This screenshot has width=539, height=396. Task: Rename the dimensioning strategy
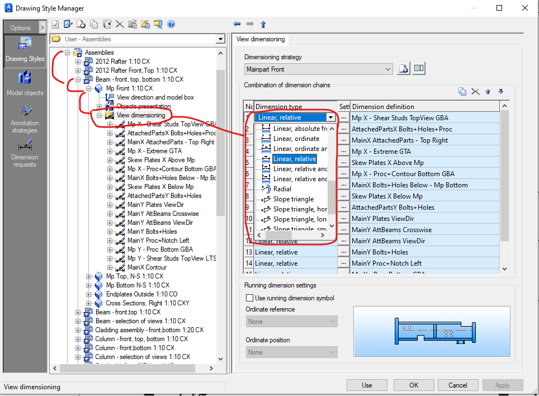tap(419, 68)
